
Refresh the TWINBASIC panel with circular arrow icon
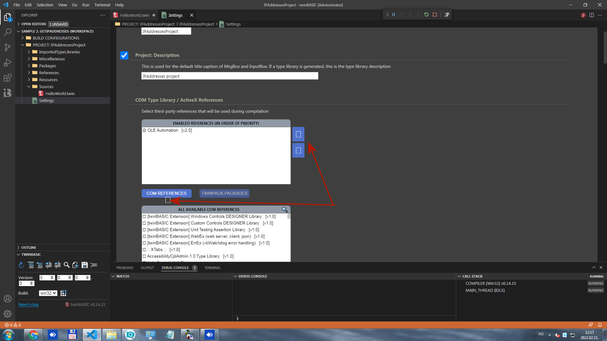[x=21, y=265]
